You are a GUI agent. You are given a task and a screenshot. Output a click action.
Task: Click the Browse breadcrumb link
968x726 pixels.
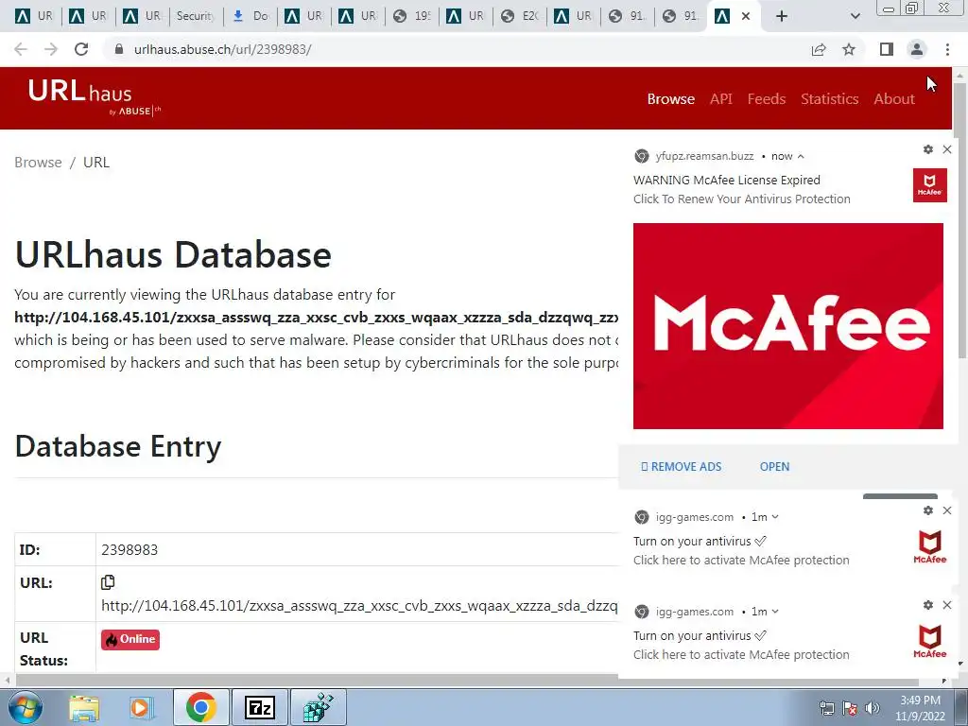[x=38, y=163]
